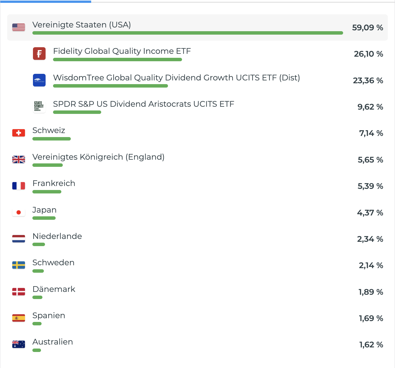The width and height of the screenshot is (395, 368).
Task: Click the WisdomTree ETF logo icon
Action: pos(39,80)
